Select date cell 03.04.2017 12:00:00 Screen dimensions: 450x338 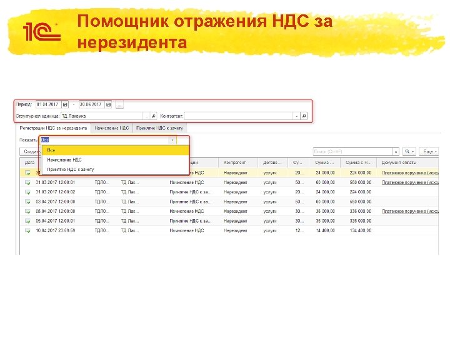click(x=56, y=202)
